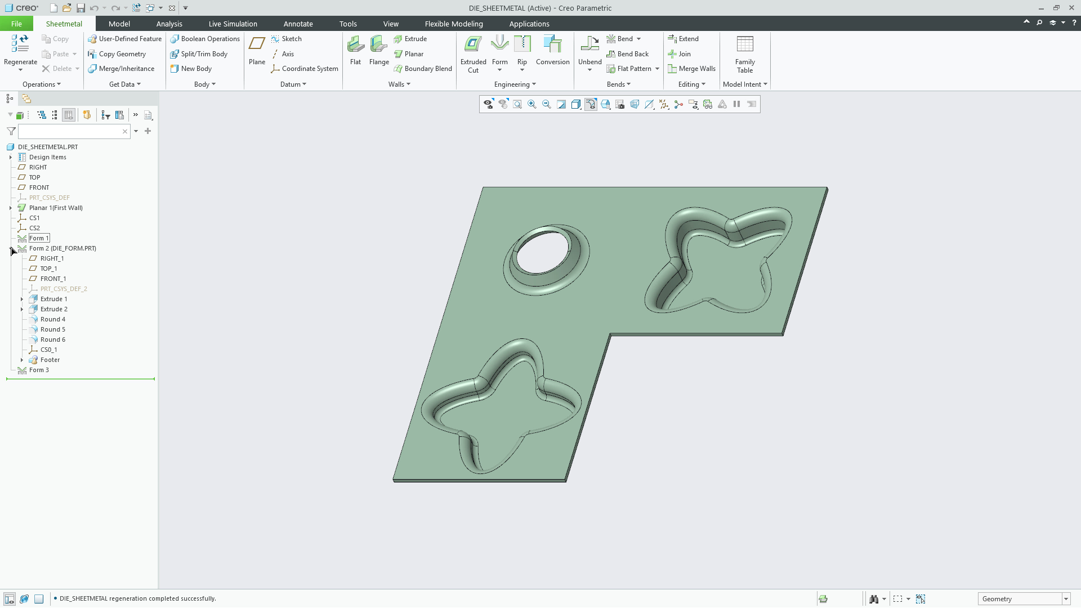Click the Regenerate model icon
This screenshot has width=1081, height=608.
(20, 43)
